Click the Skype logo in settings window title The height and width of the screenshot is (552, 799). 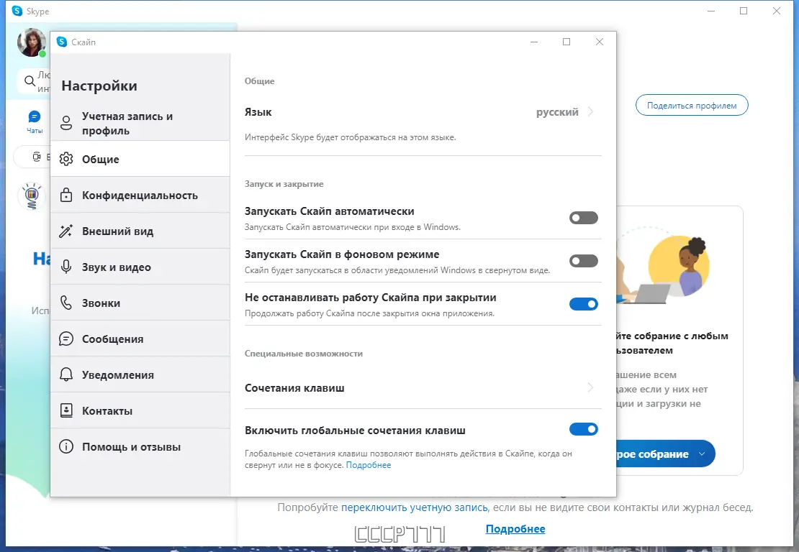[62, 42]
